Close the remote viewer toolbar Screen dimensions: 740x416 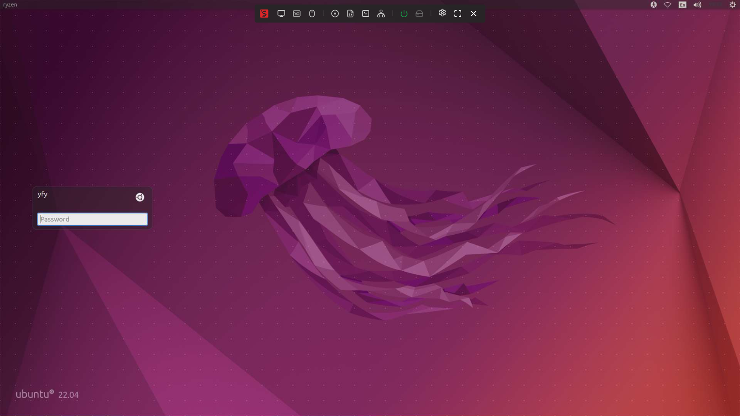click(x=473, y=14)
